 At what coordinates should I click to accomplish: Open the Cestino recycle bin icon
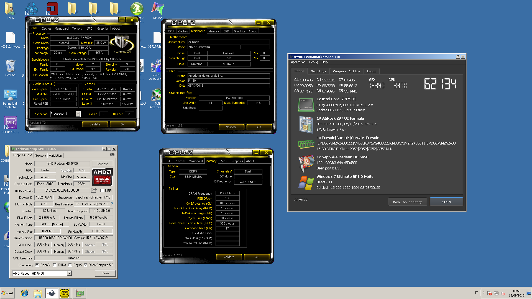[10, 68]
